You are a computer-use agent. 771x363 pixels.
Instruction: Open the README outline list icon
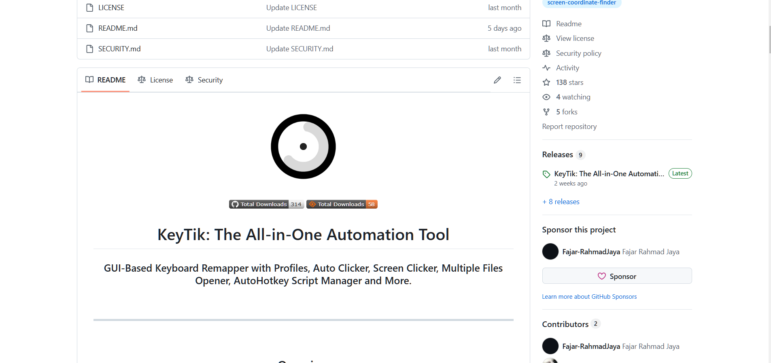517,80
